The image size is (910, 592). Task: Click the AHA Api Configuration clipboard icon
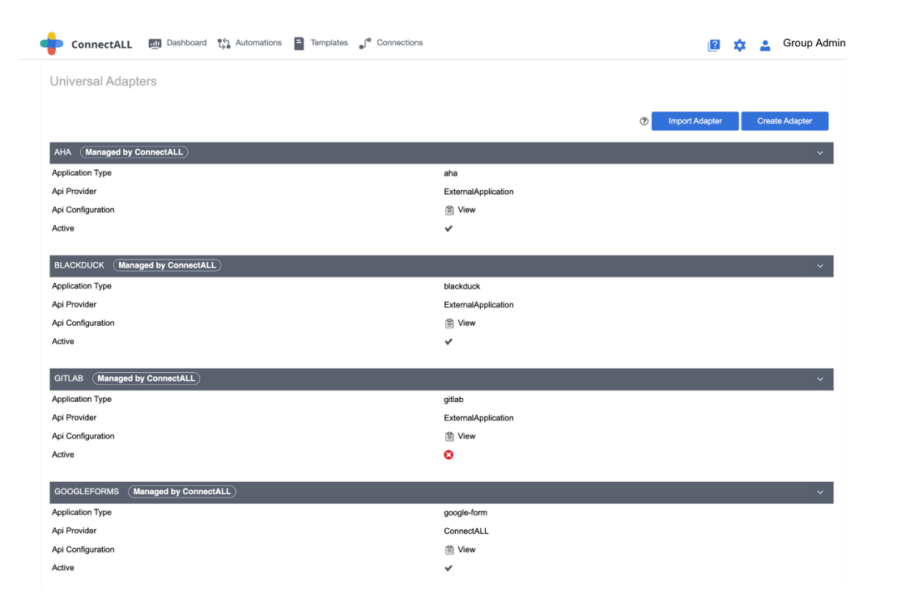[x=449, y=210]
